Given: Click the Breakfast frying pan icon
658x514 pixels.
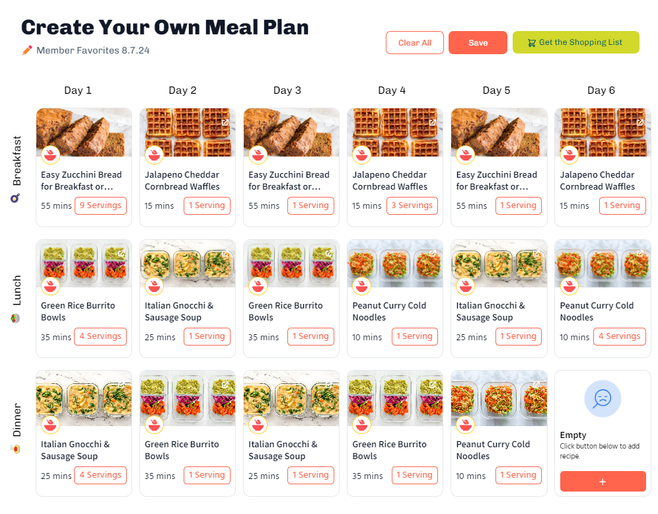Looking at the screenshot, I should coord(15,198).
